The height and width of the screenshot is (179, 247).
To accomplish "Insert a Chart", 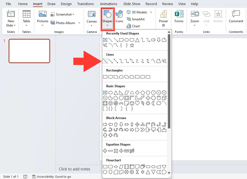I will [x=133, y=26].
